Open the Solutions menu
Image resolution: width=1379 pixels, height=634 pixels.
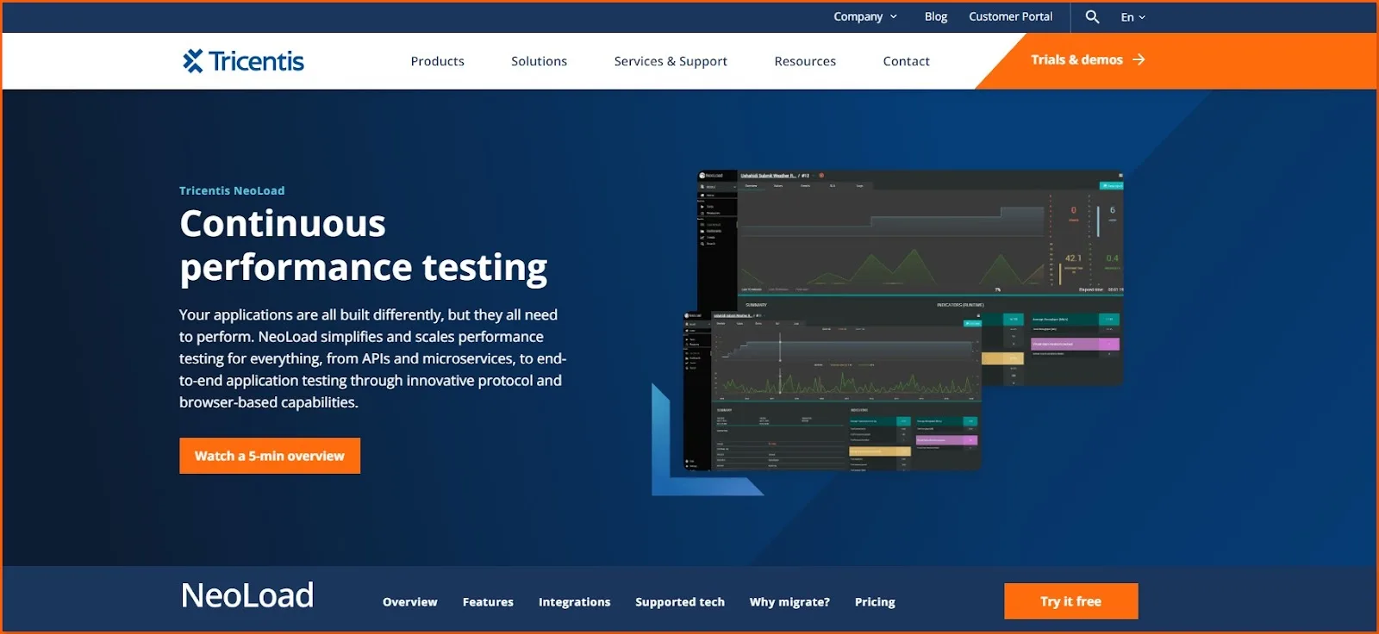(x=539, y=61)
